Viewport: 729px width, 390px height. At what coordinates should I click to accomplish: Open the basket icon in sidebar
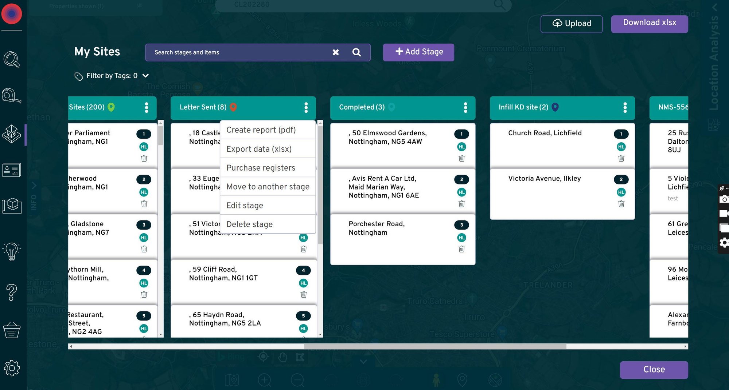12,330
